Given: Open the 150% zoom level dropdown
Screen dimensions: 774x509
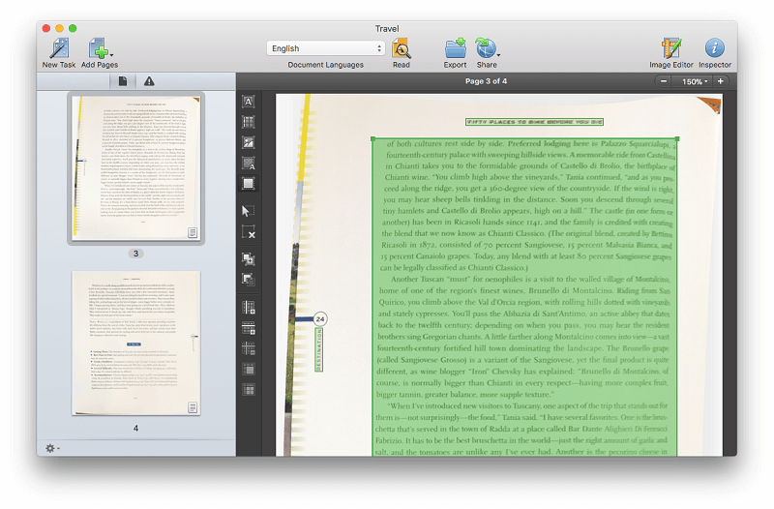Looking at the screenshot, I should point(694,81).
